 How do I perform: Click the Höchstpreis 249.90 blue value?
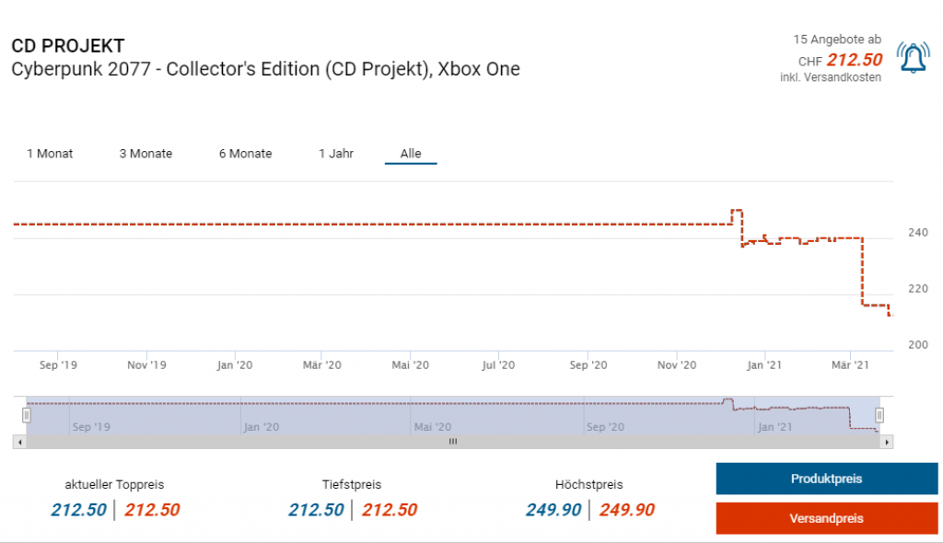pos(553,510)
